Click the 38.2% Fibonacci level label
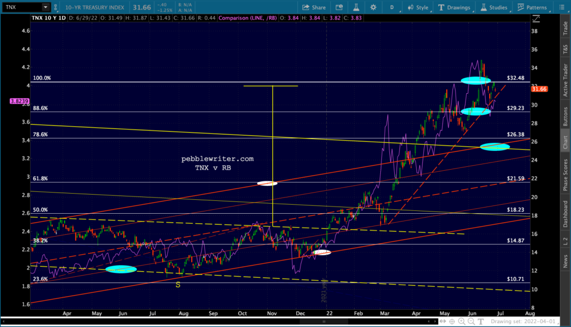This screenshot has width=571, height=327. tap(40, 241)
